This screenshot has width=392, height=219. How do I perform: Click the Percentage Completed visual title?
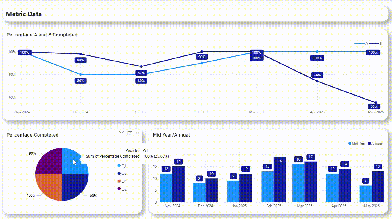pyautogui.click(x=32, y=135)
